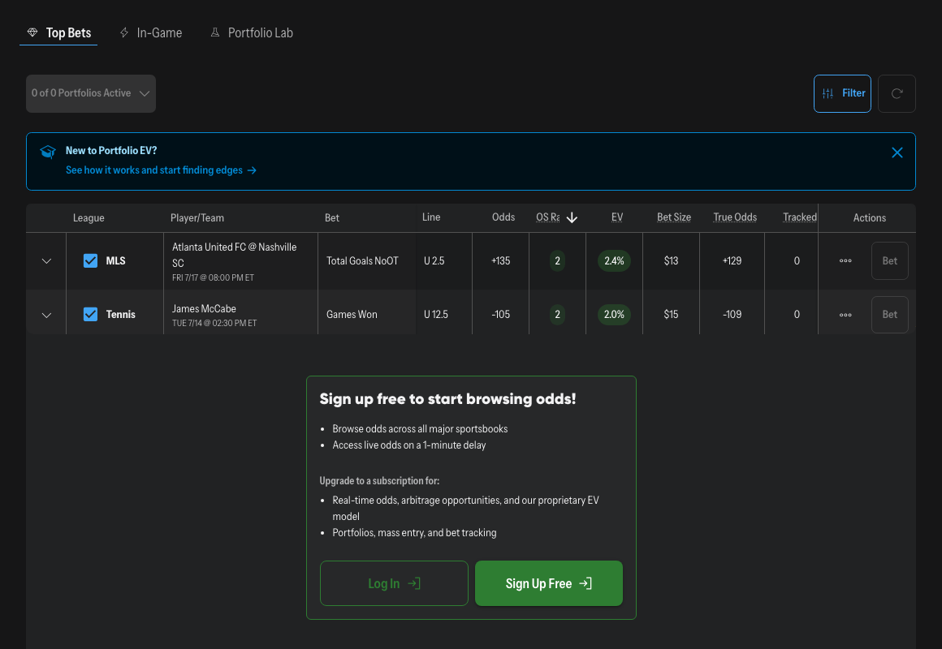Close the New to Portfolio EV banner
The height and width of the screenshot is (649, 942).
(x=897, y=153)
